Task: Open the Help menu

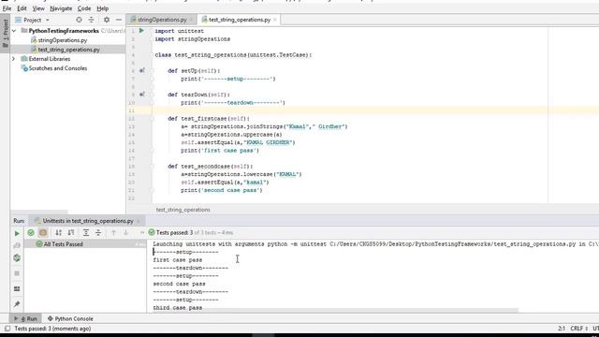Action: click(102, 8)
